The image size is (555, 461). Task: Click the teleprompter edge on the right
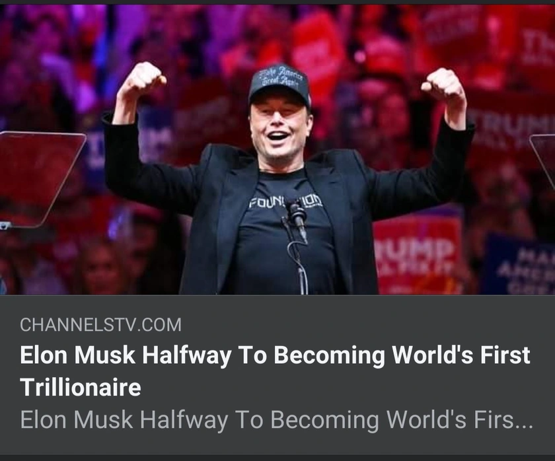point(542,157)
